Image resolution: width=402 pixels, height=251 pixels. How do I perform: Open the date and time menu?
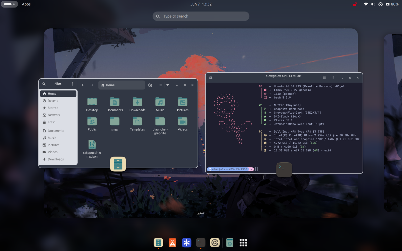pyautogui.click(x=201, y=4)
